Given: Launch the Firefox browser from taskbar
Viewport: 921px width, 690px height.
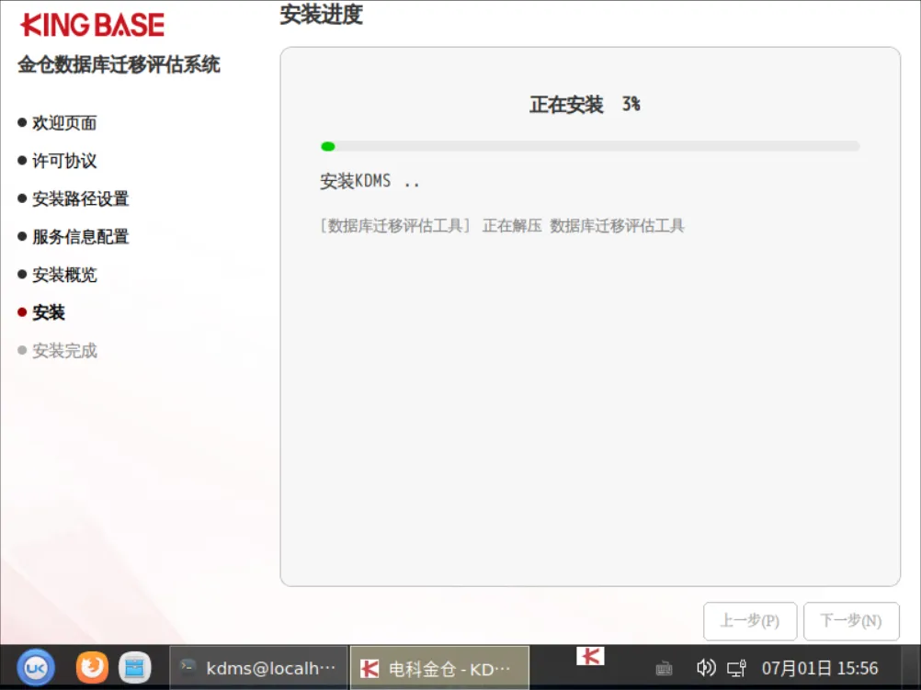Looking at the screenshot, I should [92, 668].
